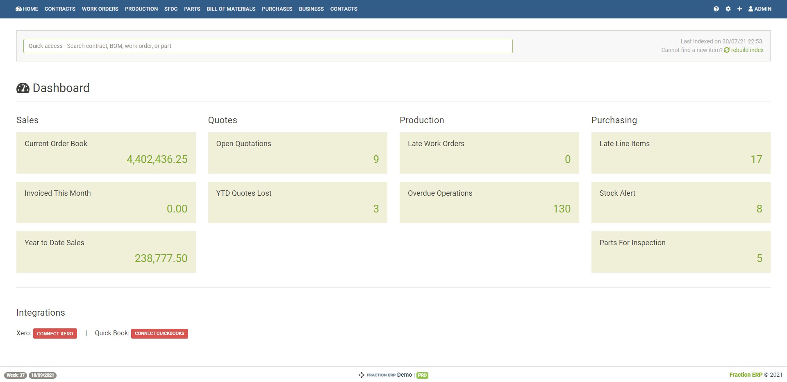The height and width of the screenshot is (382, 787).
Task: Select the Late Line Items card
Action: pos(680,153)
